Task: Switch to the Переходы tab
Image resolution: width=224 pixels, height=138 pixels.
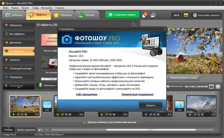Action: point(63,15)
